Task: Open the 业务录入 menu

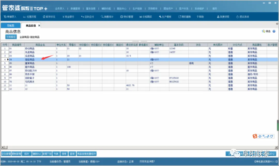Action: coord(60,9)
